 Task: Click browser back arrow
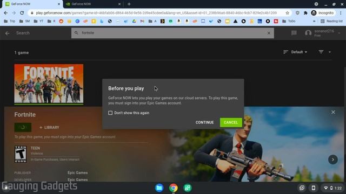(x=6, y=13)
